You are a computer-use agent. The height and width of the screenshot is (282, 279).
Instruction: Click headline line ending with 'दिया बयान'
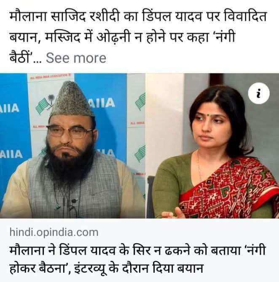[x=106, y=268]
